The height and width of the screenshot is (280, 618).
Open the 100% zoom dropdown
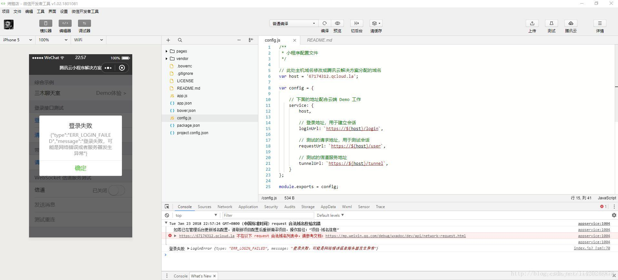coord(53,40)
